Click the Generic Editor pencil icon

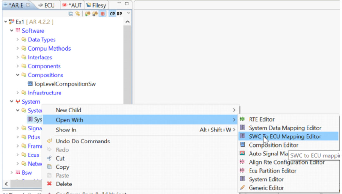(x=243, y=187)
